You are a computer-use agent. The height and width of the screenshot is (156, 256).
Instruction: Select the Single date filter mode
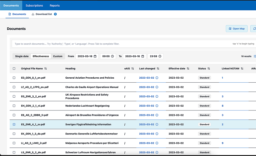coord(22,56)
